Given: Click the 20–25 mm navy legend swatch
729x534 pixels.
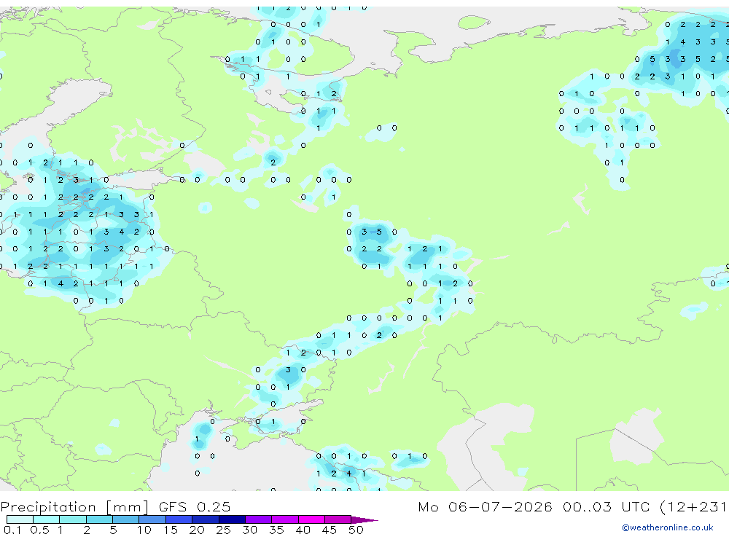Looking at the screenshot, I should (x=205, y=519).
